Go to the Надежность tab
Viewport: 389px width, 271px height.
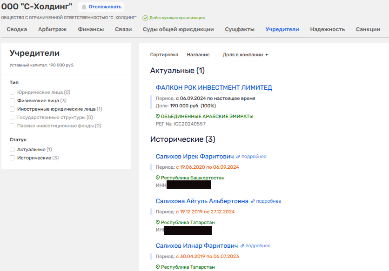[328, 29]
